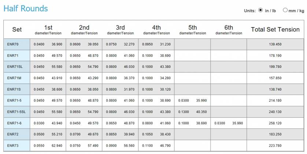Image resolution: width=307 pixels, height=154 pixels.
Task: Click the 1st diameter/Tension column header
Action: click(48, 30)
